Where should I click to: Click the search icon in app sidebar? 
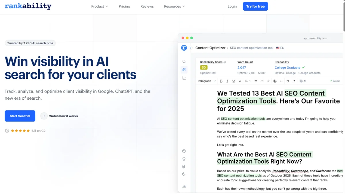(x=184, y=62)
